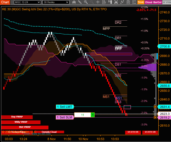The width and height of the screenshot is (171, 142).
Task: Click the Mnt VWAP red bar
Action: coord(25,127)
